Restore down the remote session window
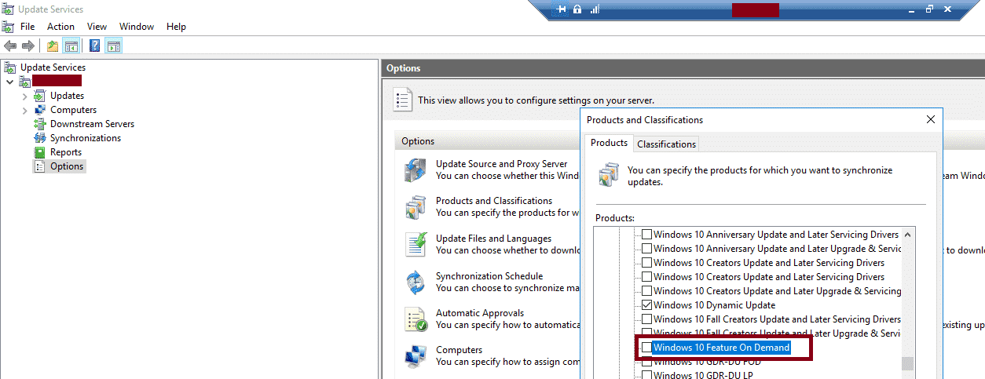 (929, 9)
